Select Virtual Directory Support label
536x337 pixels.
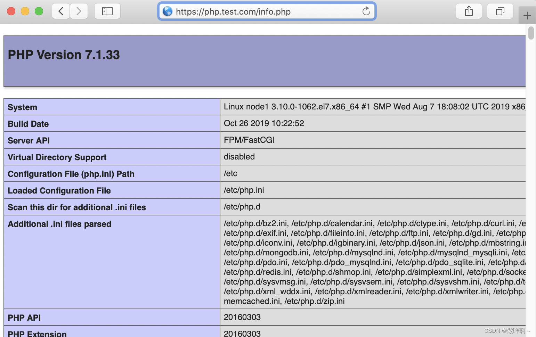click(x=57, y=157)
